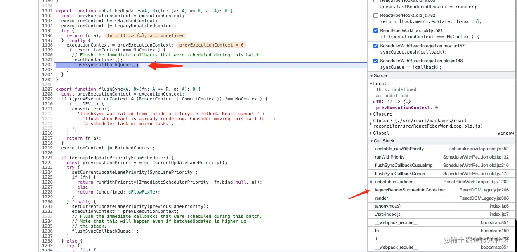The image size is (517, 252).
Task: Click the this: undefined scope variable
Action: 396,89
